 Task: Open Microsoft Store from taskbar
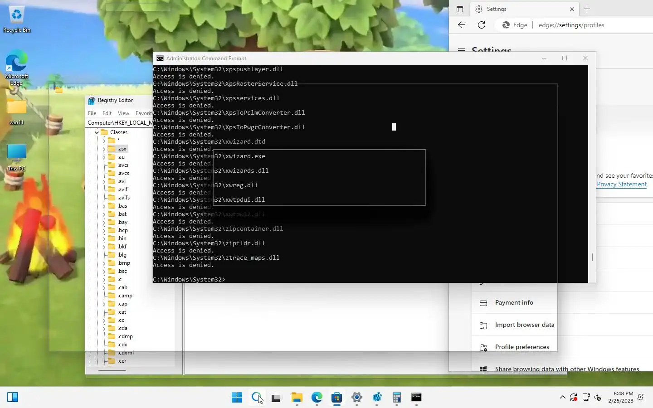(336, 398)
